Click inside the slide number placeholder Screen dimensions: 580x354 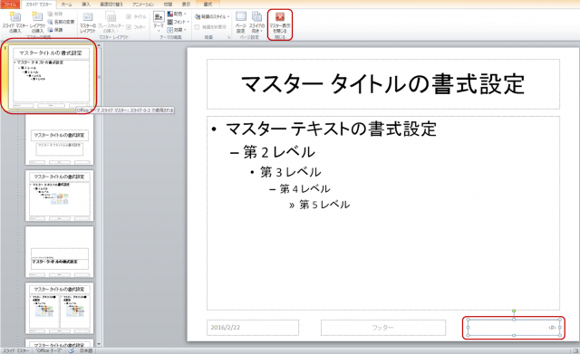click(514, 328)
